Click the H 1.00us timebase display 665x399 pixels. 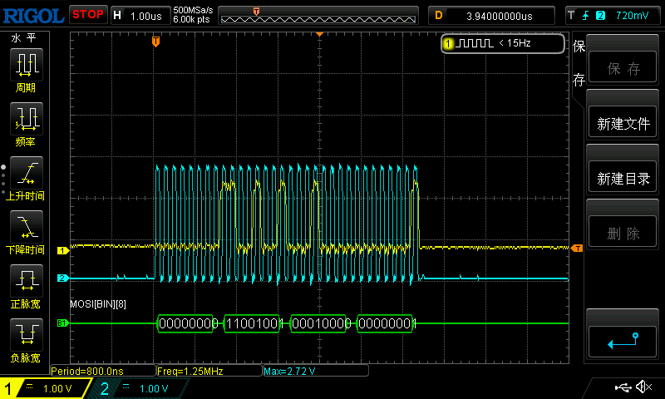point(140,16)
